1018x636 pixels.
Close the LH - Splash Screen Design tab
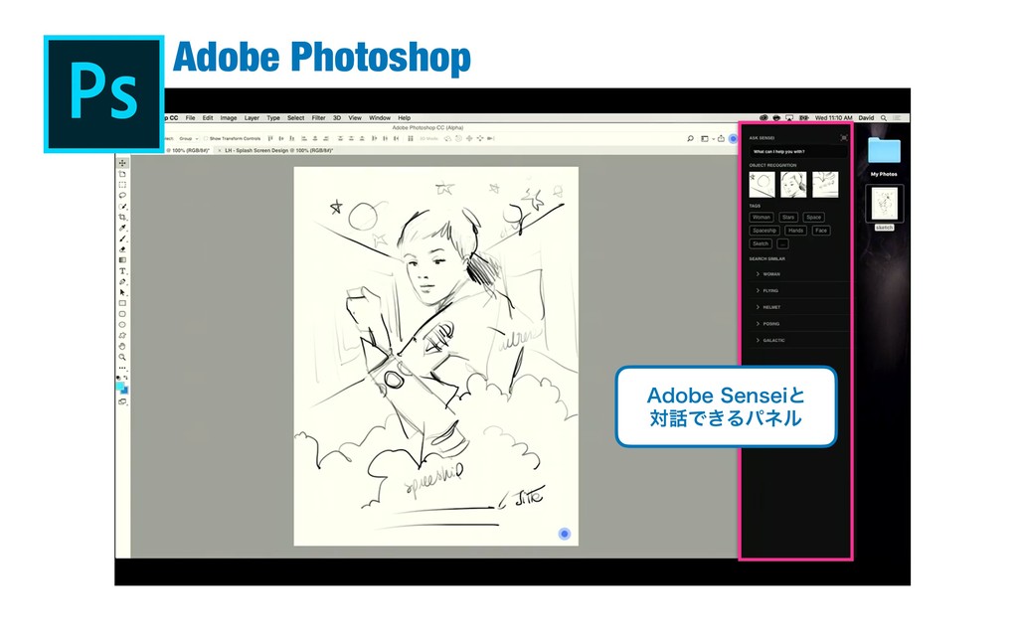[220, 150]
